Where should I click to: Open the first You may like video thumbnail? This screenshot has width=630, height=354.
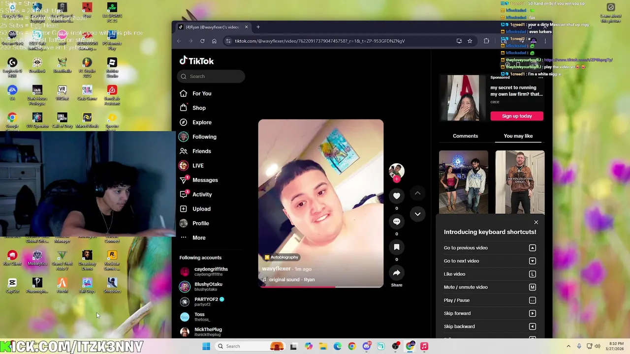tap(464, 182)
